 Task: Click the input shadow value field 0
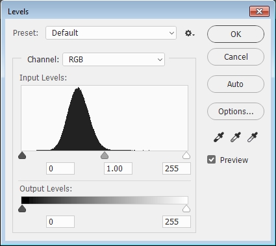pyautogui.click(x=60, y=169)
